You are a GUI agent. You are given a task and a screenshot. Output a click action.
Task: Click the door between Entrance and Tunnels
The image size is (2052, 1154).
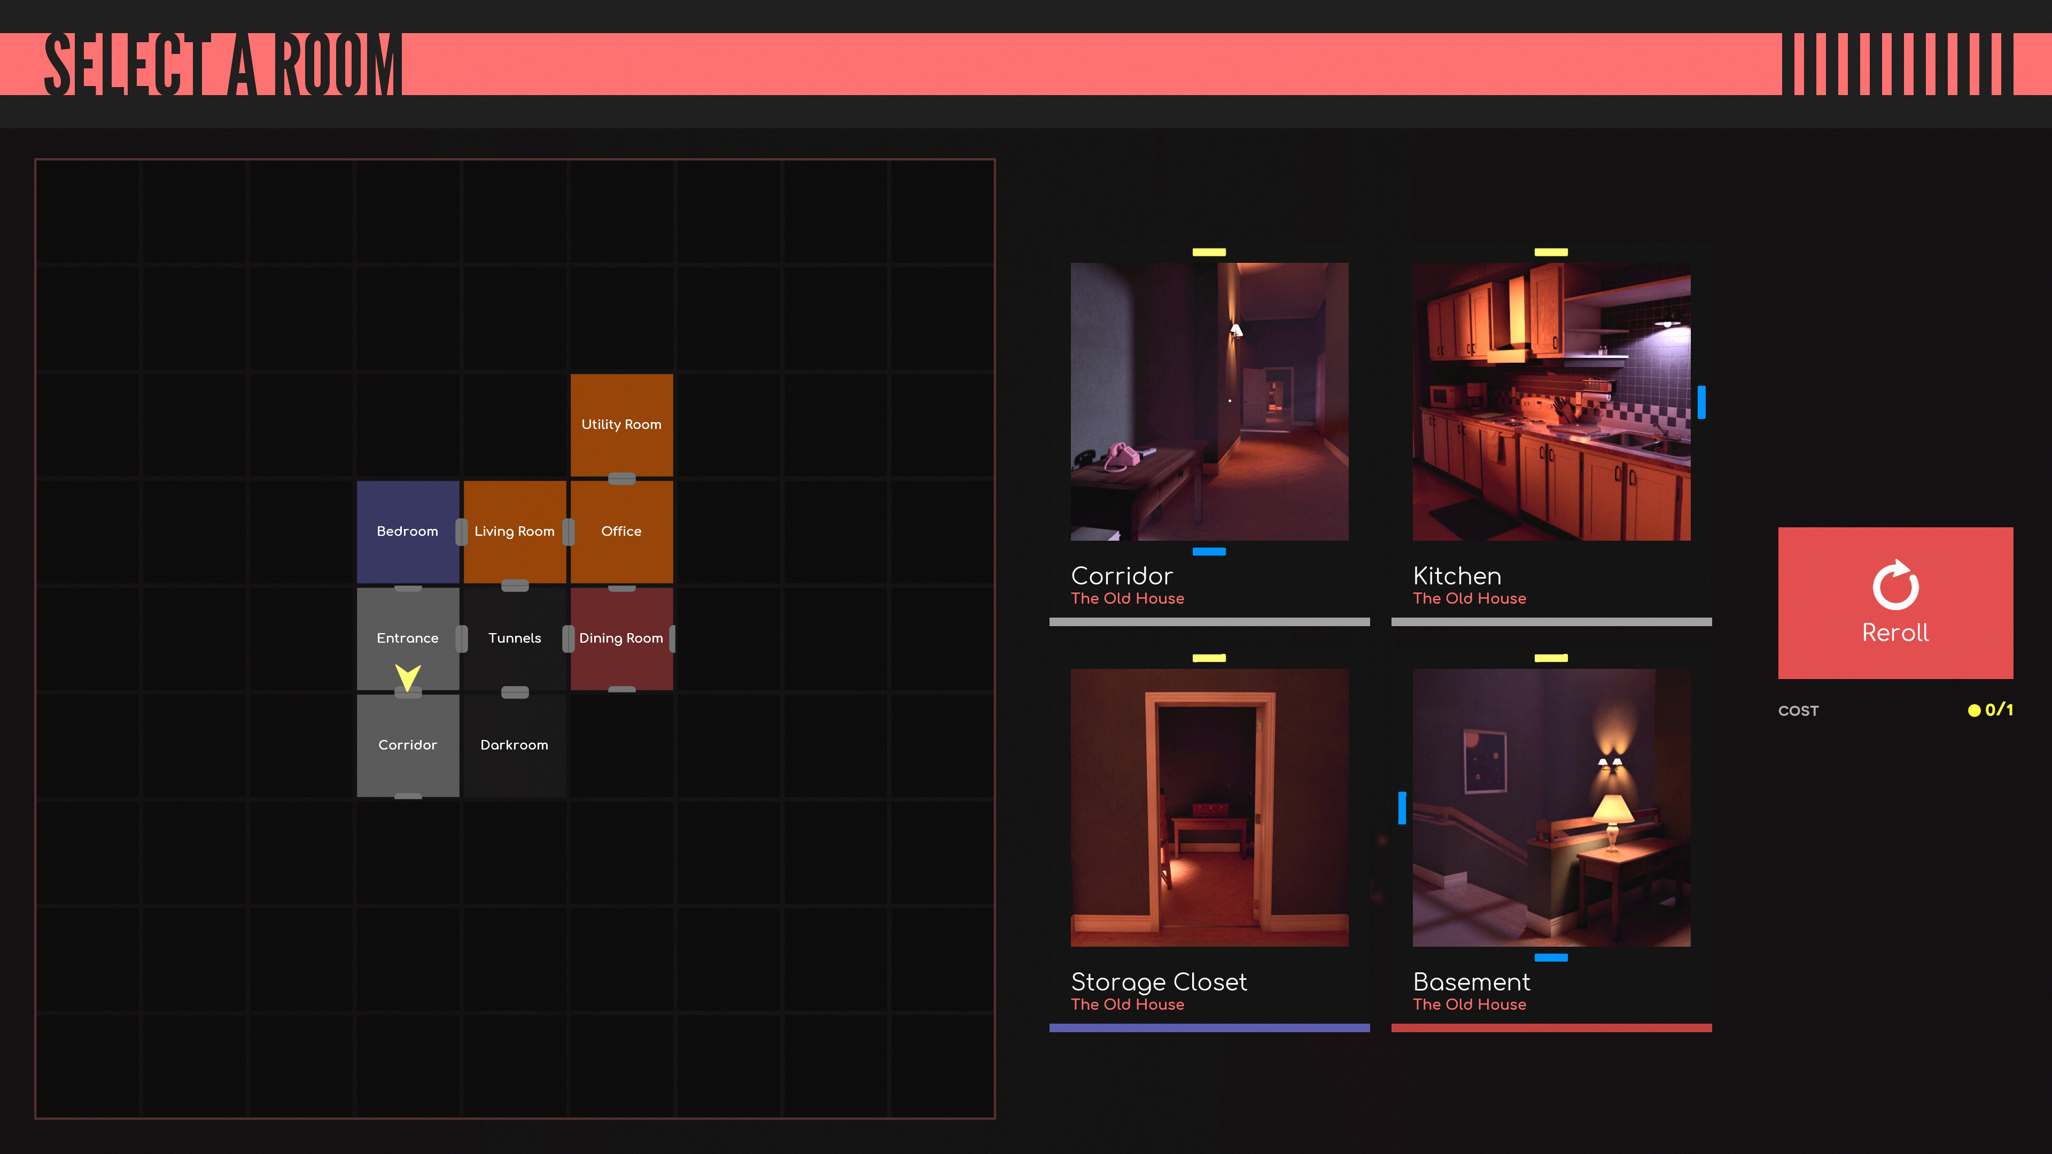(461, 638)
